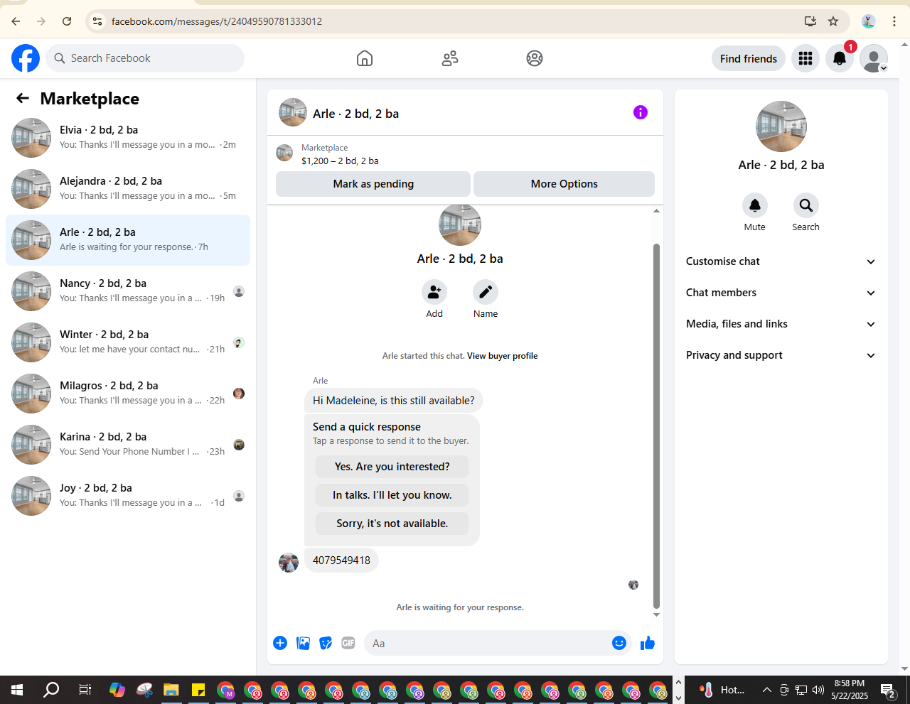This screenshot has width=910, height=704.
Task: Open Windows taskbar search
Action: pos(51,690)
